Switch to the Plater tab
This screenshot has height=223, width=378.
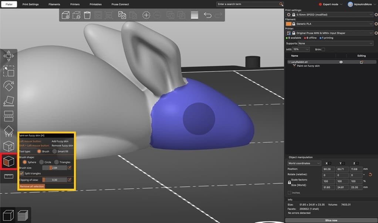click(9, 4)
